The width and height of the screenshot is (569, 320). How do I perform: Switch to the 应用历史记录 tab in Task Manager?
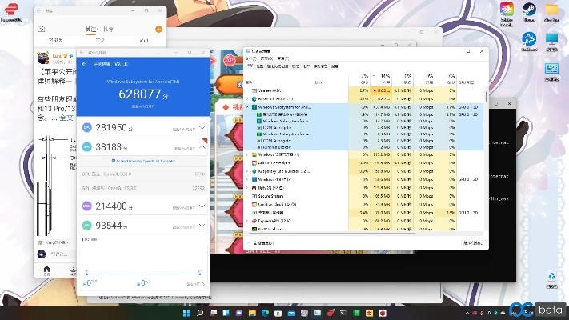point(278,66)
